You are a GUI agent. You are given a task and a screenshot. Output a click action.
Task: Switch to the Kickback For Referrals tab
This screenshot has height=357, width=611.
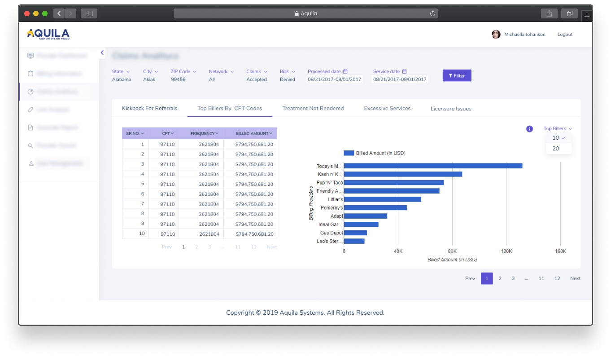tap(150, 108)
